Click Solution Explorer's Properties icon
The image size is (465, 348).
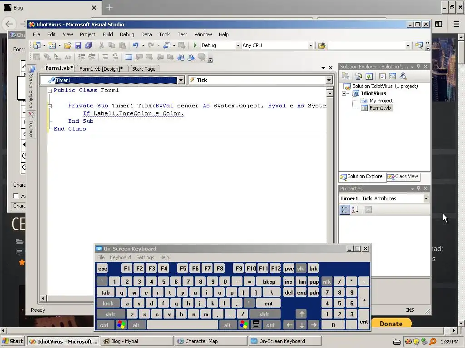click(346, 76)
